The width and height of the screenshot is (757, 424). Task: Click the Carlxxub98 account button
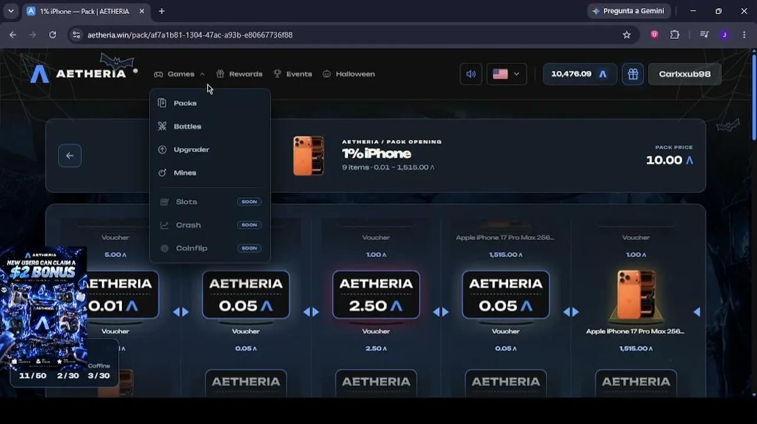(684, 74)
